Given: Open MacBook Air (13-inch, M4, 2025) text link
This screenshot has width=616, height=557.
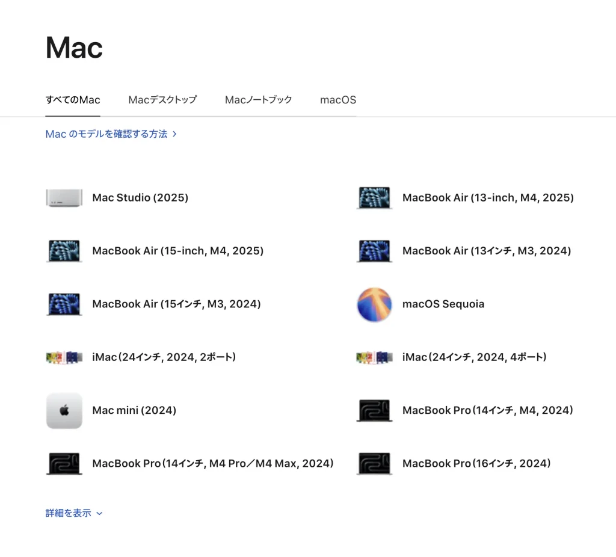Looking at the screenshot, I should [488, 197].
